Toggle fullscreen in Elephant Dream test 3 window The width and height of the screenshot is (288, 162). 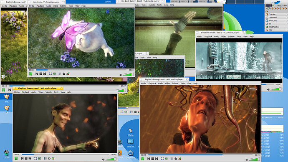(x=35, y=158)
